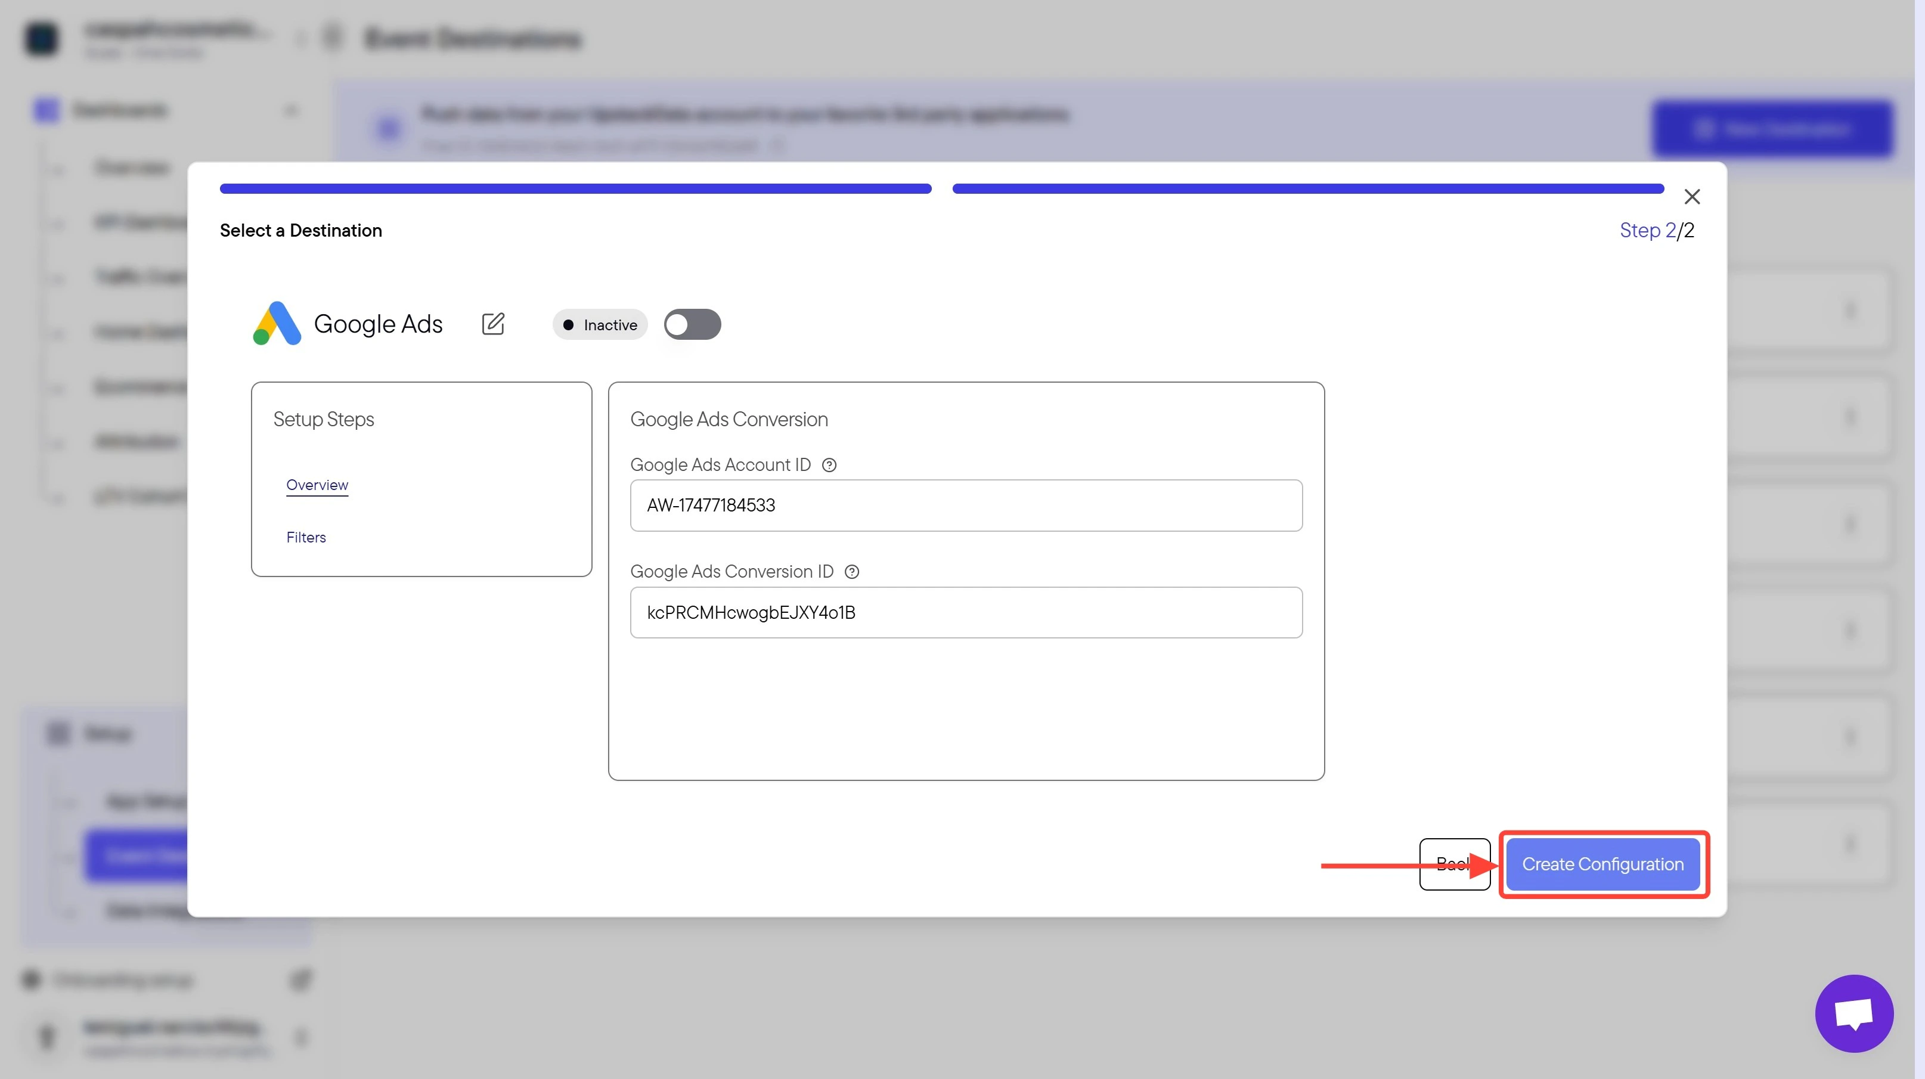1925x1079 pixels.
Task: Click the edit pencil icon beside Google Ads
Action: [x=493, y=324]
